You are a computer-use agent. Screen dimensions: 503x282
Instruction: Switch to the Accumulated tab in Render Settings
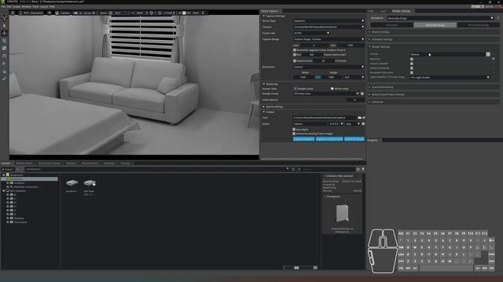click(x=435, y=25)
